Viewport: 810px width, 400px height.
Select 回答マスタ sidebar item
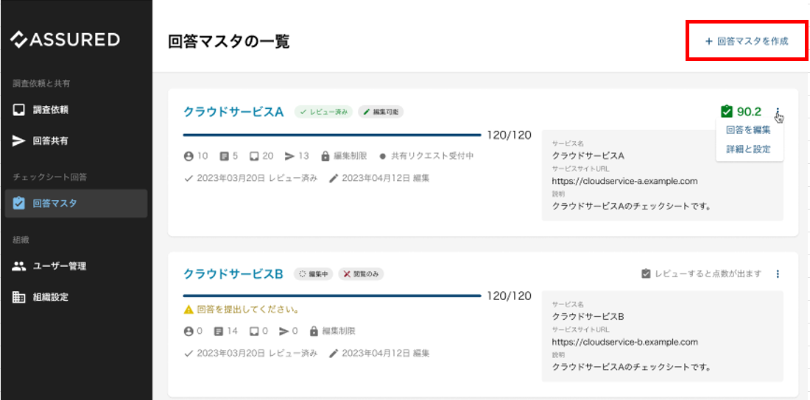tap(54, 204)
